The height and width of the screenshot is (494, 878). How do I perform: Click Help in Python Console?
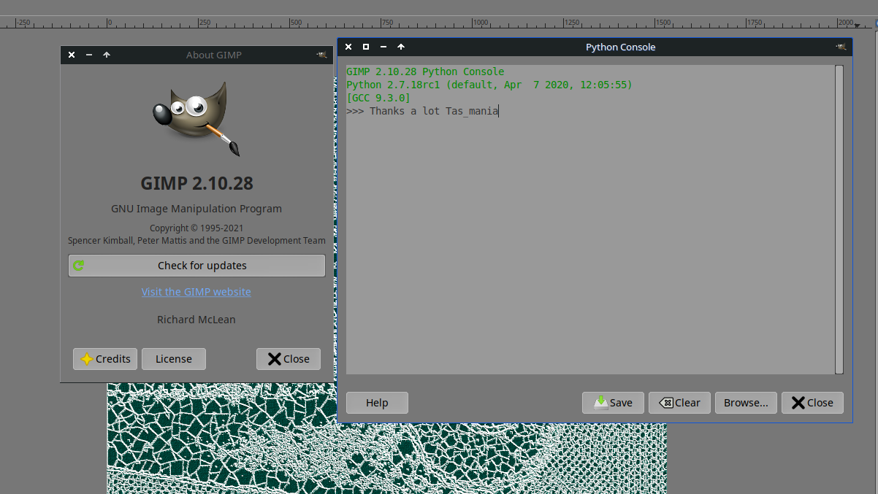pyautogui.click(x=377, y=403)
